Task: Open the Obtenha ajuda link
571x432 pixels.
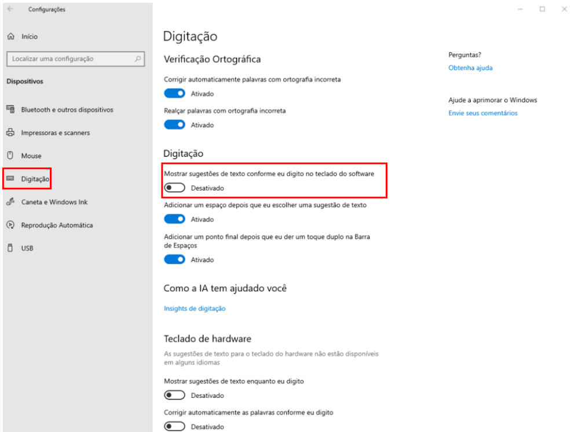Action: coord(470,68)
